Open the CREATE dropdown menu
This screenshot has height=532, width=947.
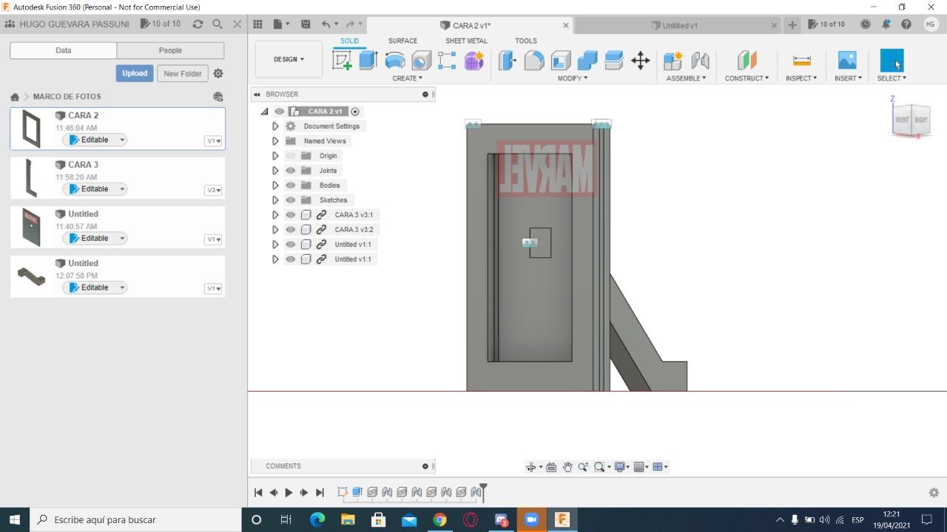[408, 78]
